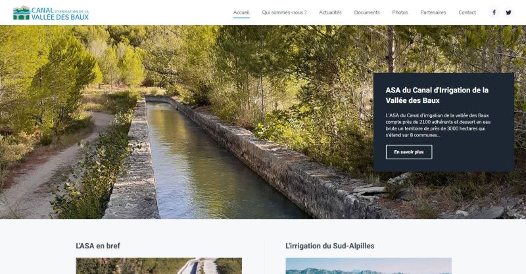Viewport: 526px width, 274px height.
Task: Go to the Contact page
Action: click(x=467, y=12)
